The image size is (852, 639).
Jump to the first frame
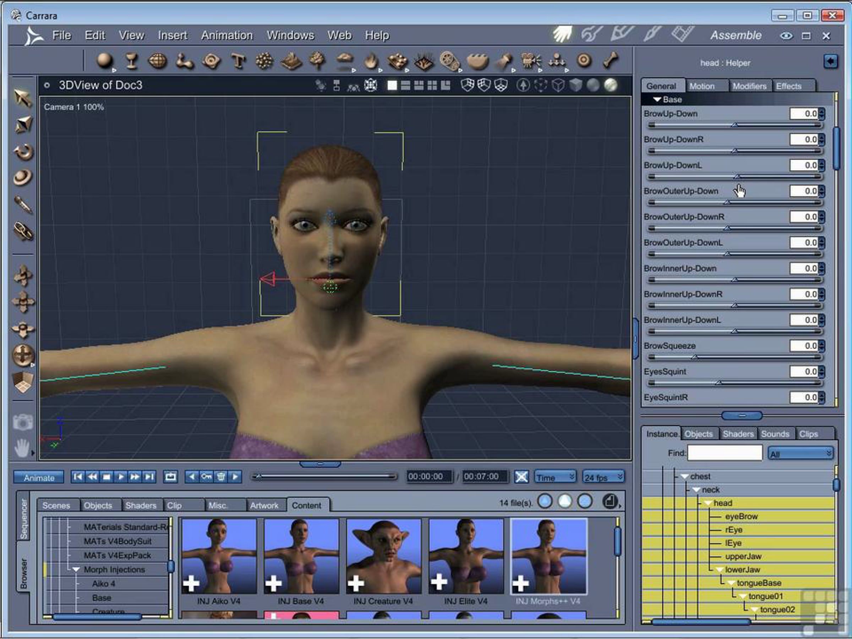(78, 477)
